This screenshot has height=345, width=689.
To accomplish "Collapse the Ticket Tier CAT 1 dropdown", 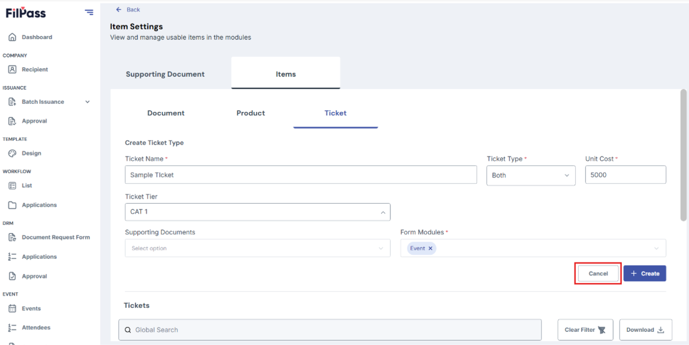I will point(258,212).
